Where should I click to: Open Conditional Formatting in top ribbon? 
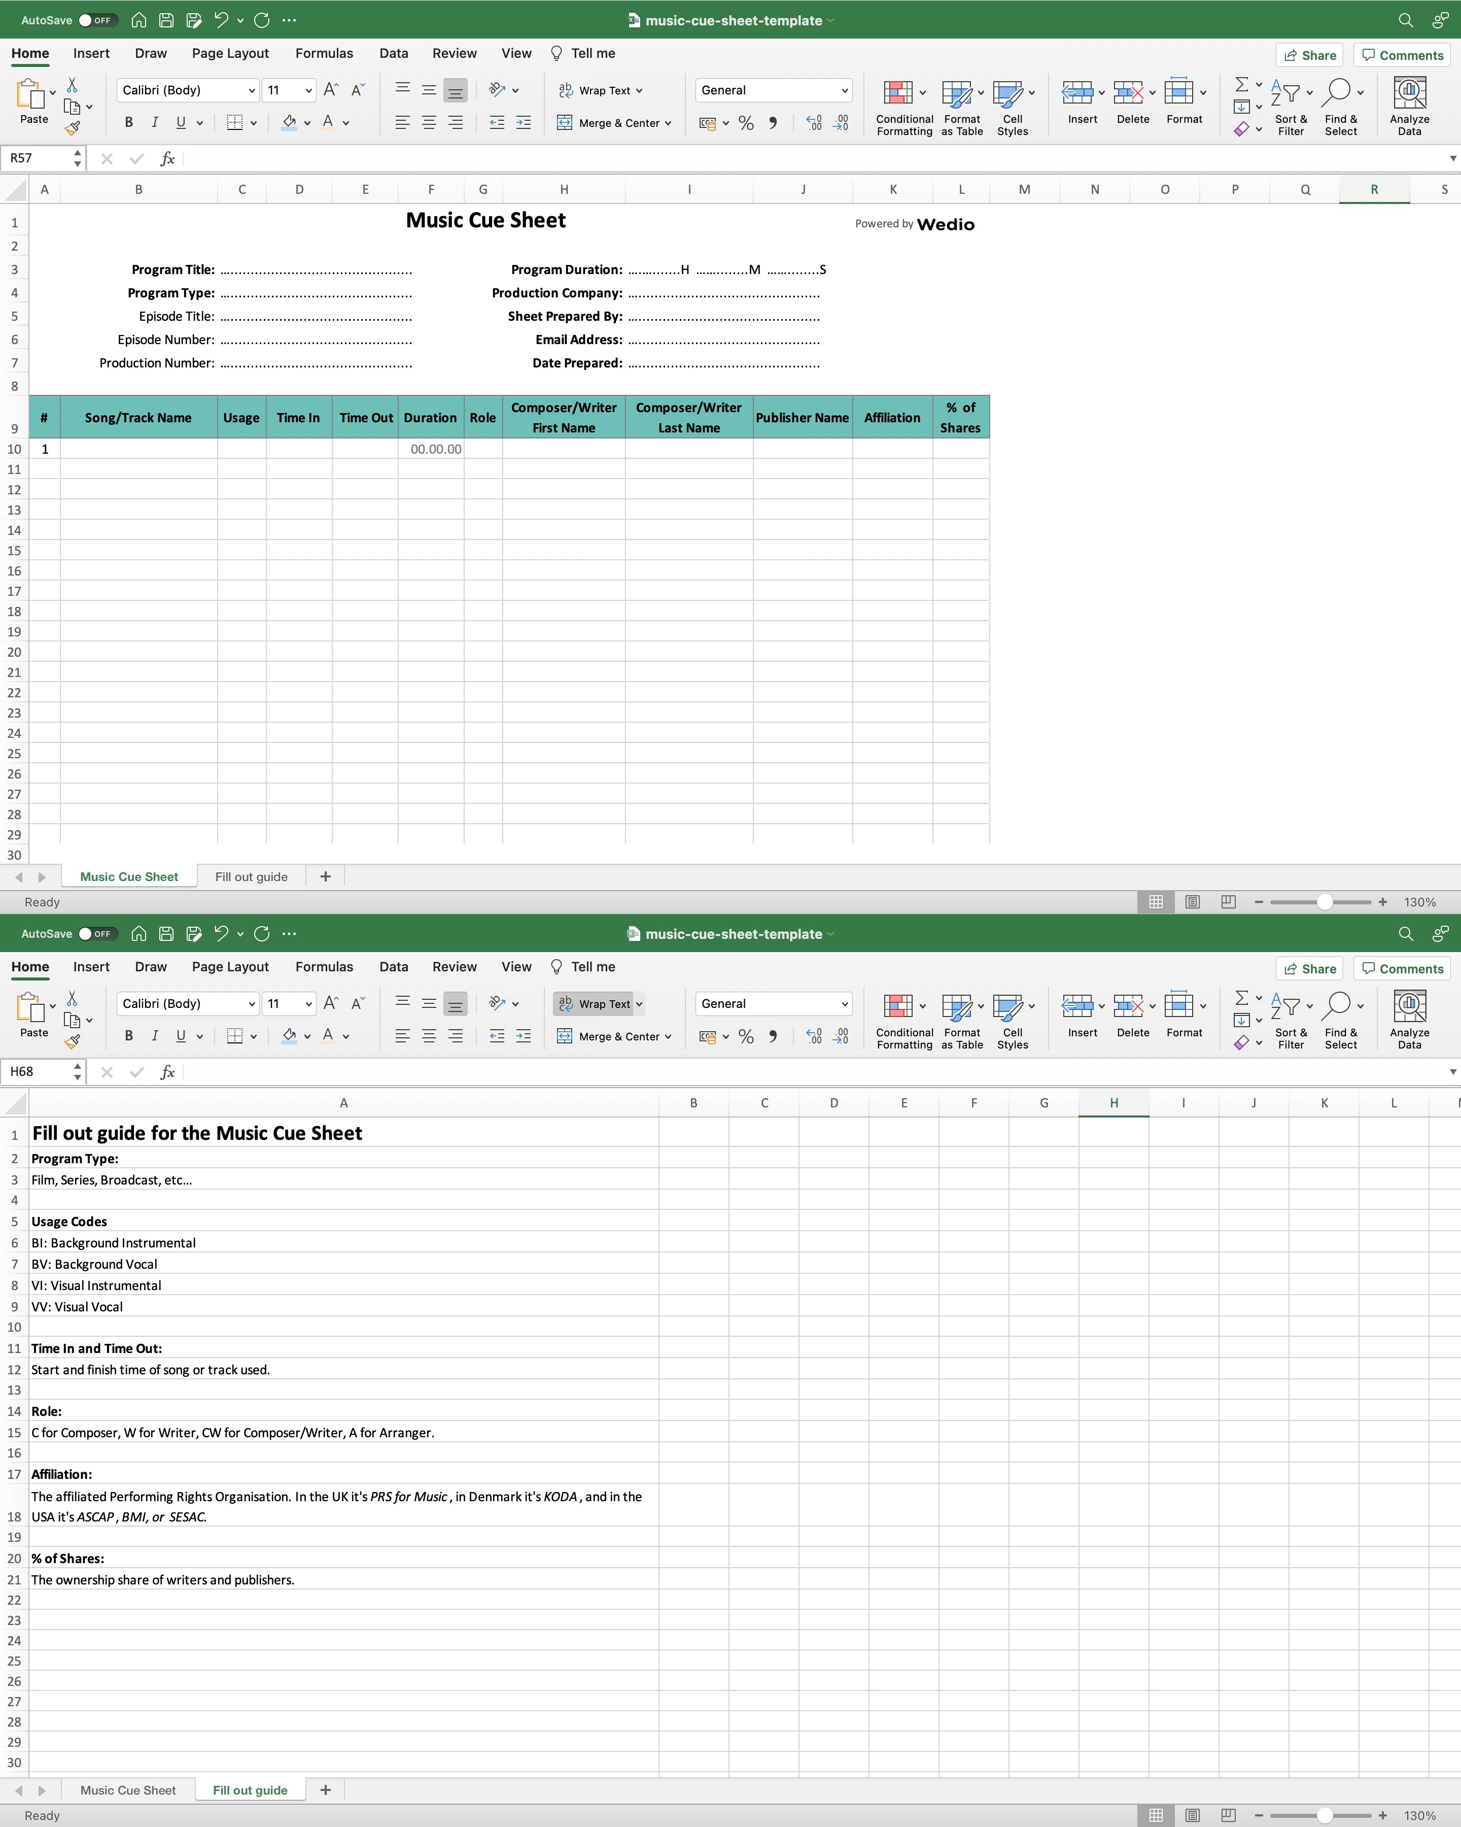tap(903, 107)
